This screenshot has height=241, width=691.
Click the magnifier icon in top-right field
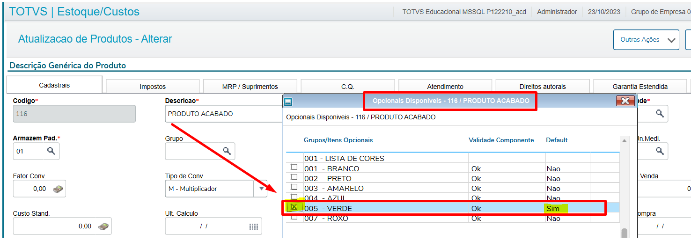pos(659,113)
